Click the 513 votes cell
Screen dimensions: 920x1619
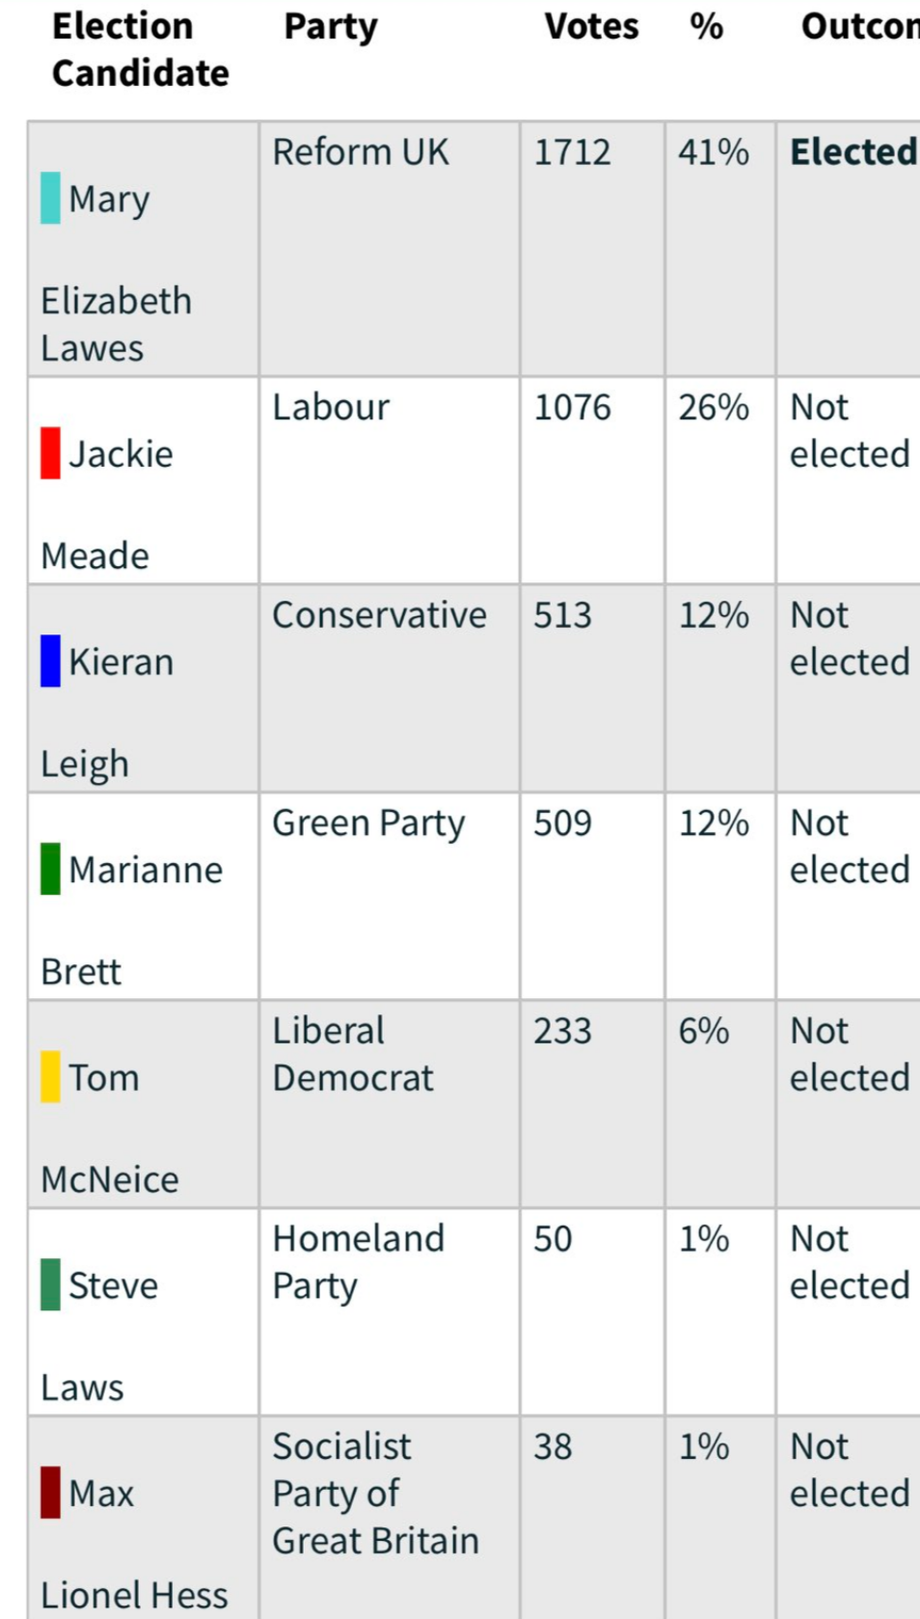[562, 615]
